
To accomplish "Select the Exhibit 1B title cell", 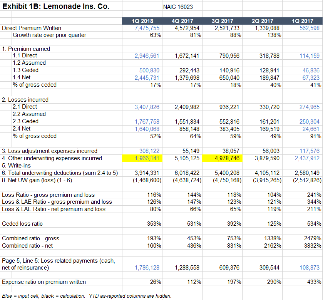I will 56,7.
